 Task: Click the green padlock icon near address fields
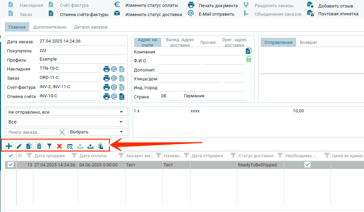(x=249, y=59)
